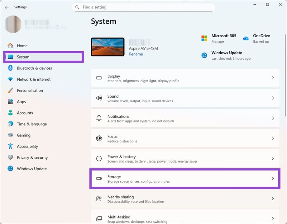Click the Display monitor icon
The width and height of the screenshot is (287, 224).
(99, 78)
